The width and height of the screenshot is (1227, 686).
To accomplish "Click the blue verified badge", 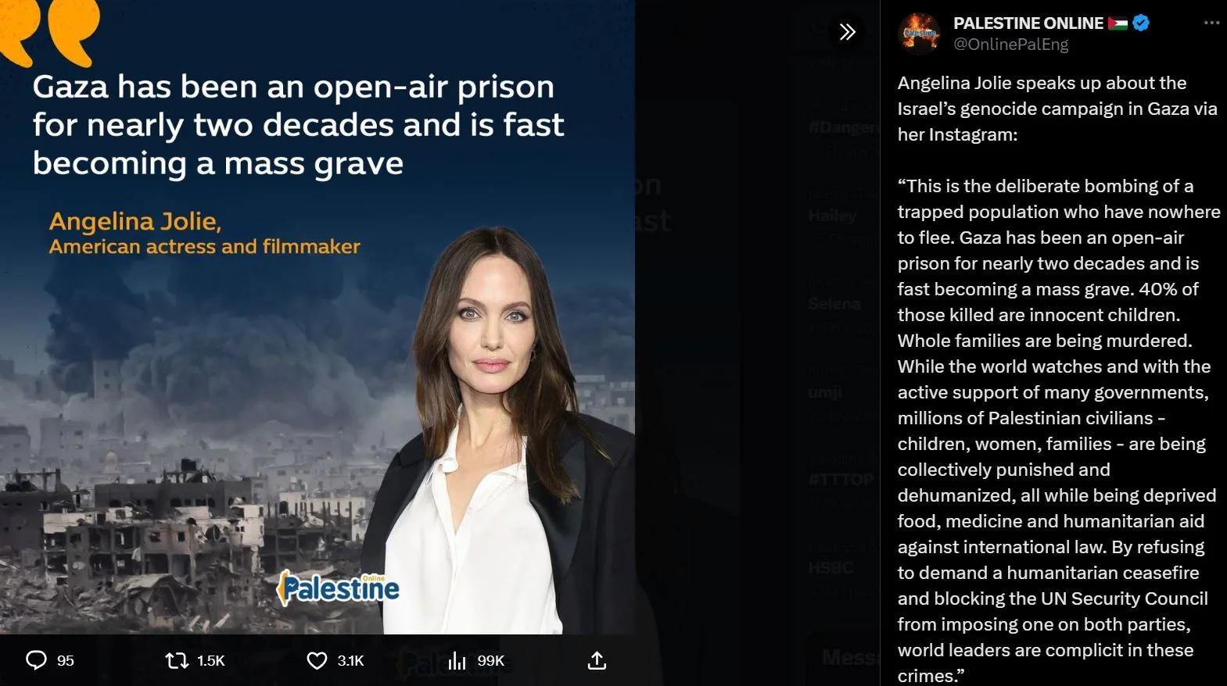I will click(x=1141, y=23).
